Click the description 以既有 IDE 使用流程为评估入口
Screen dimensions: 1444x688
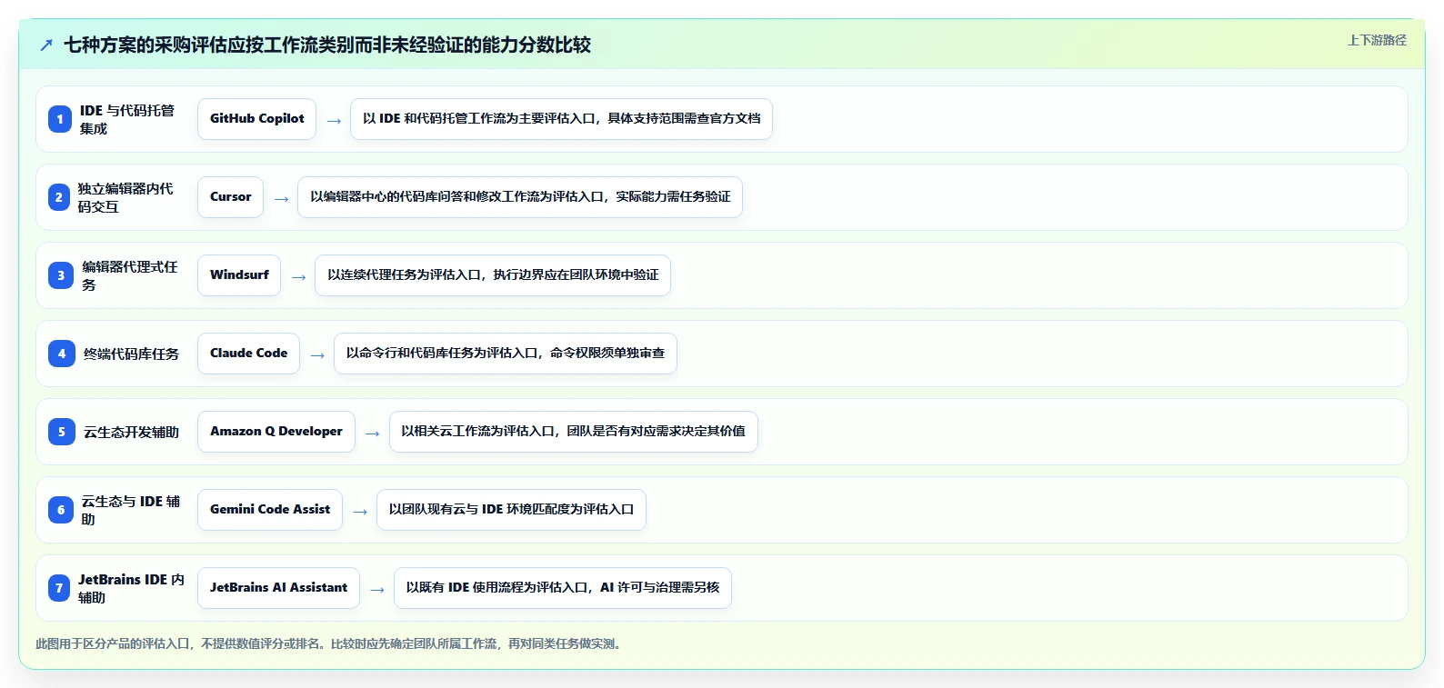[563, 588]
